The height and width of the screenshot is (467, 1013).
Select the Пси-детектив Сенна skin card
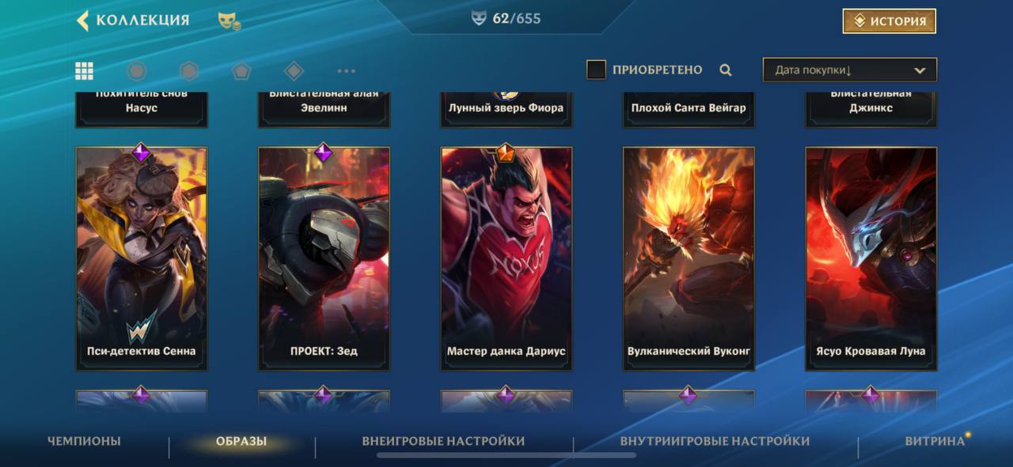[x=142, y=258]
